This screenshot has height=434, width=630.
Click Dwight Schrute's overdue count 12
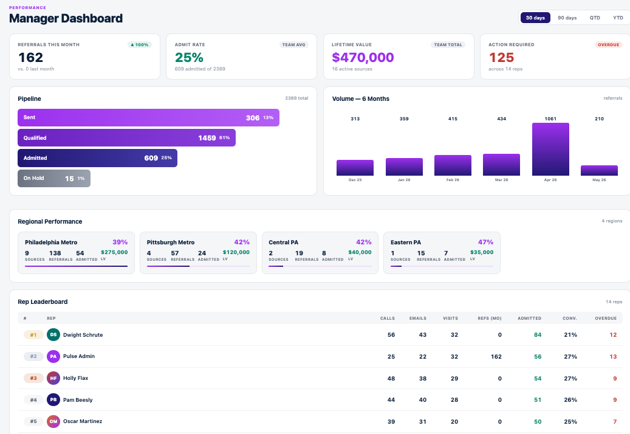point(613,335)
